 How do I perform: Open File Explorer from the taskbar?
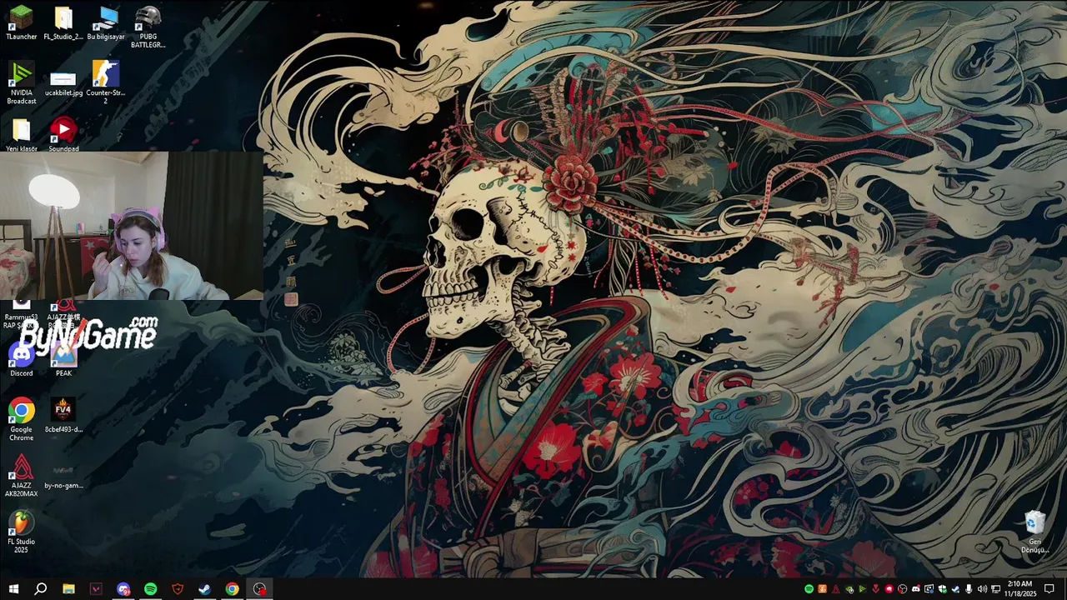coord(68,589)
